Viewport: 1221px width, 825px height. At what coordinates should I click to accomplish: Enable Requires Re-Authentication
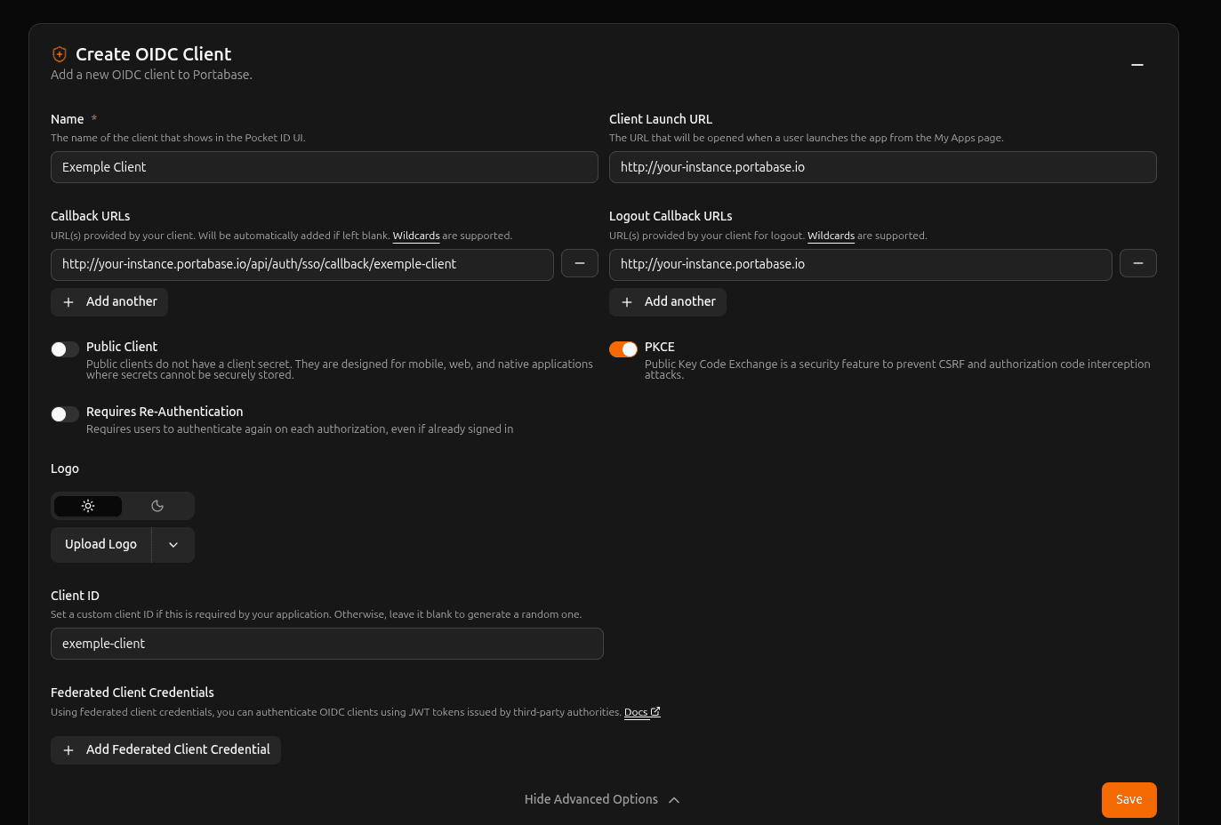tap(65, 414)
